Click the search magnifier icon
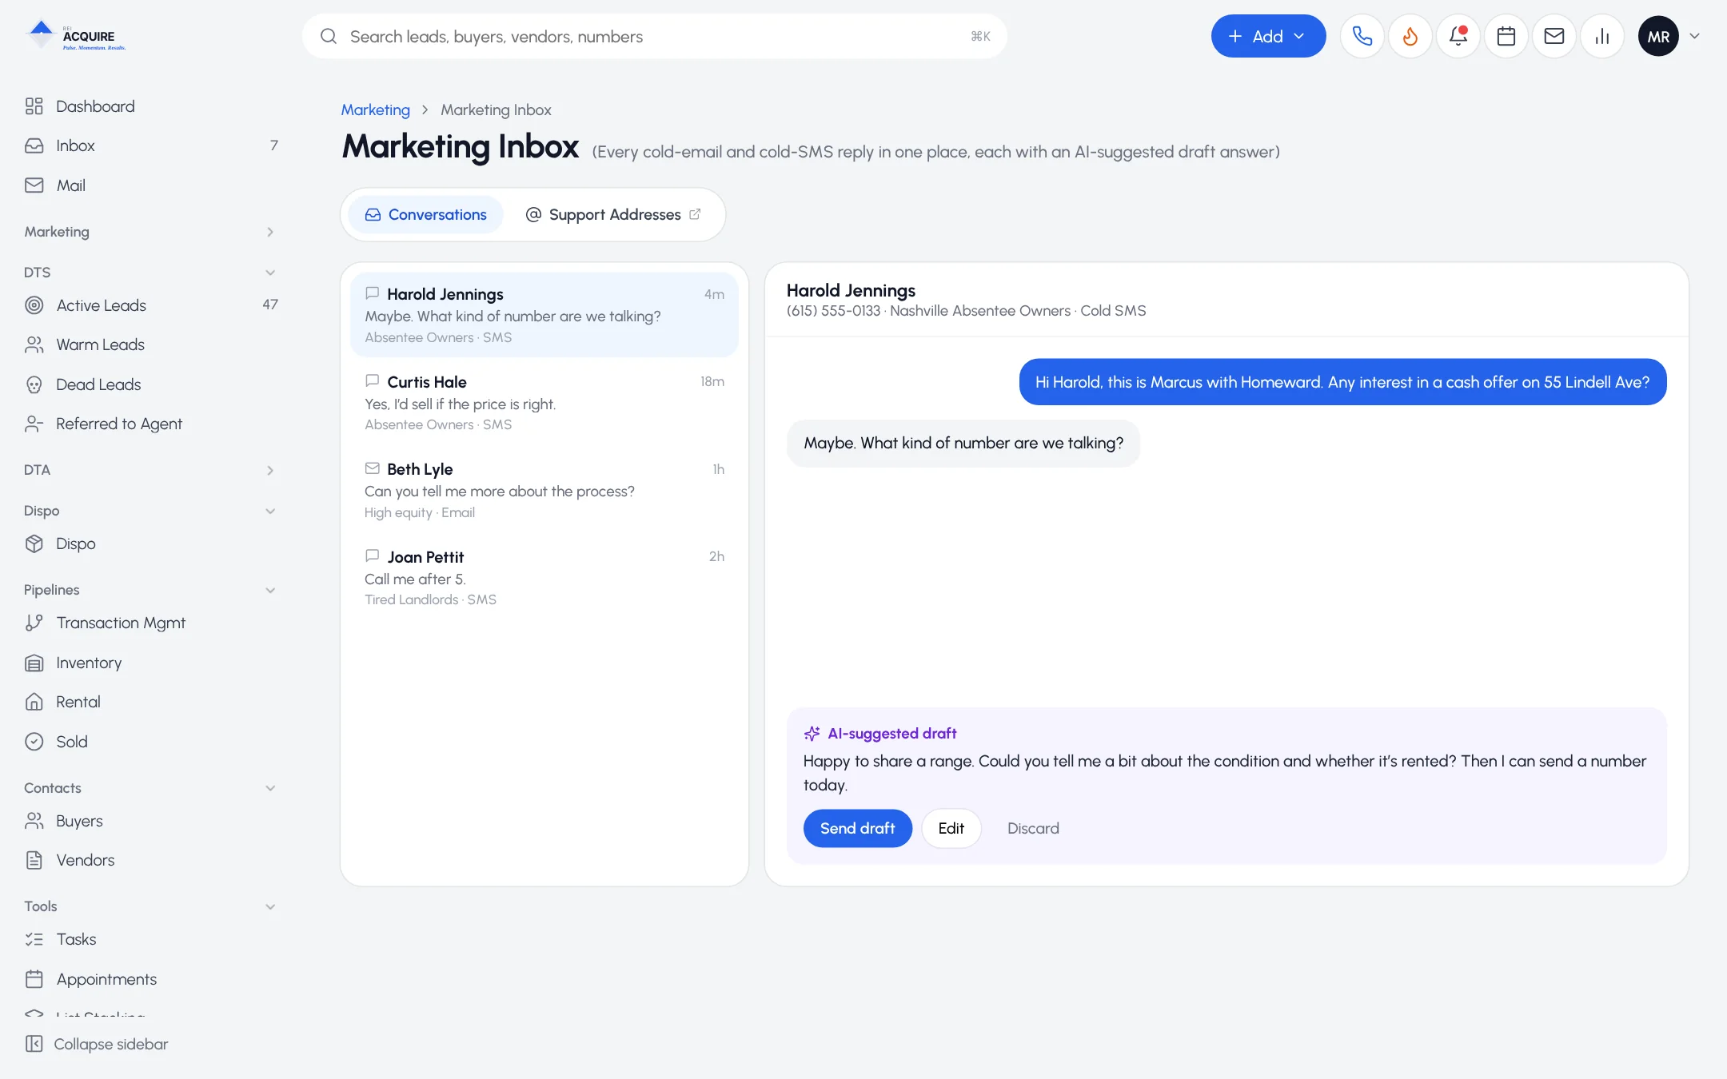1727x1079 pixels. [328, 36]
